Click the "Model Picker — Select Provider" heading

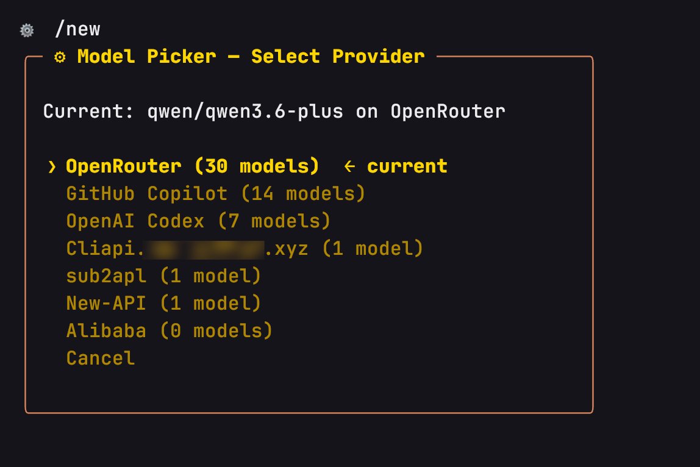click(x=251, y=57)
